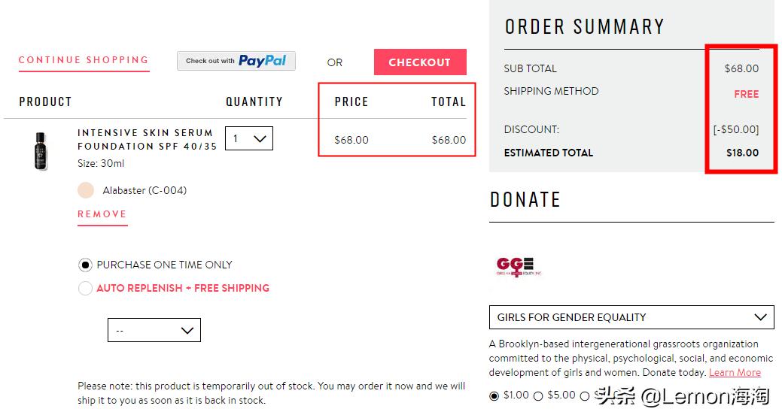The height and width of the screenshot is (418, 782).
Task: Open the quantity dropdown
Action: pyautogui.click(x=248, y=138)
